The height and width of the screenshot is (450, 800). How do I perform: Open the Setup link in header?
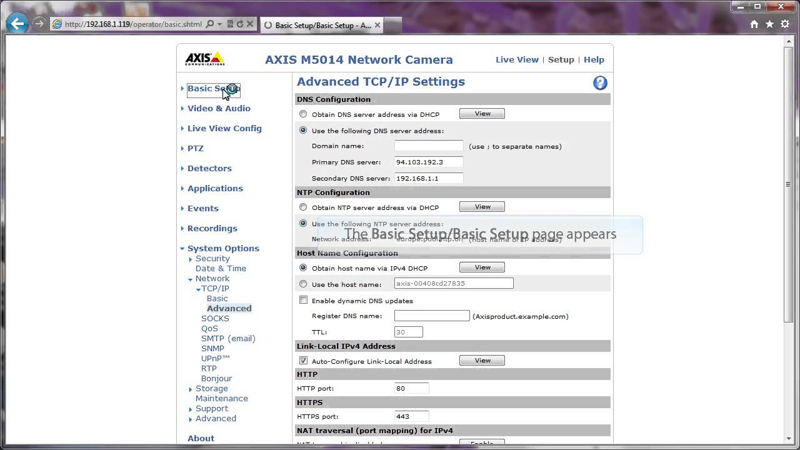click(x=561, y=59)
